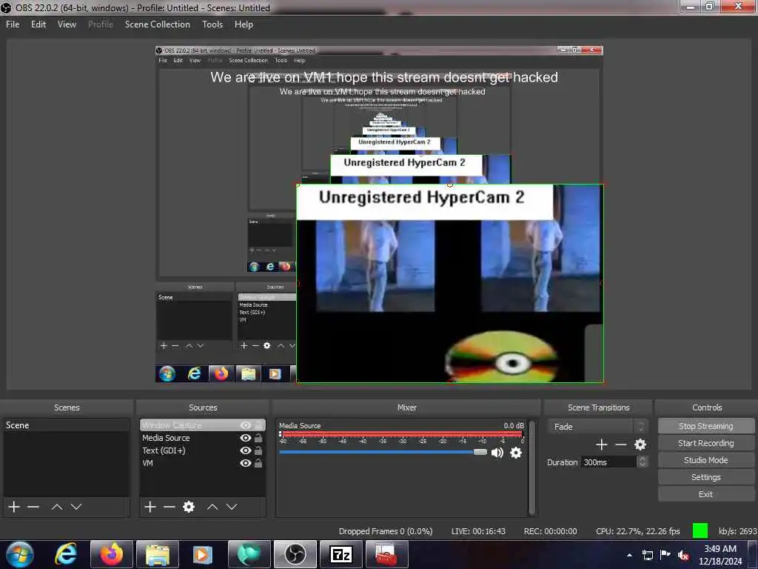This screenshot has width=758, height=569.
Task: Open Media Source mixer settings gear
Action: (x=516, y=453)
